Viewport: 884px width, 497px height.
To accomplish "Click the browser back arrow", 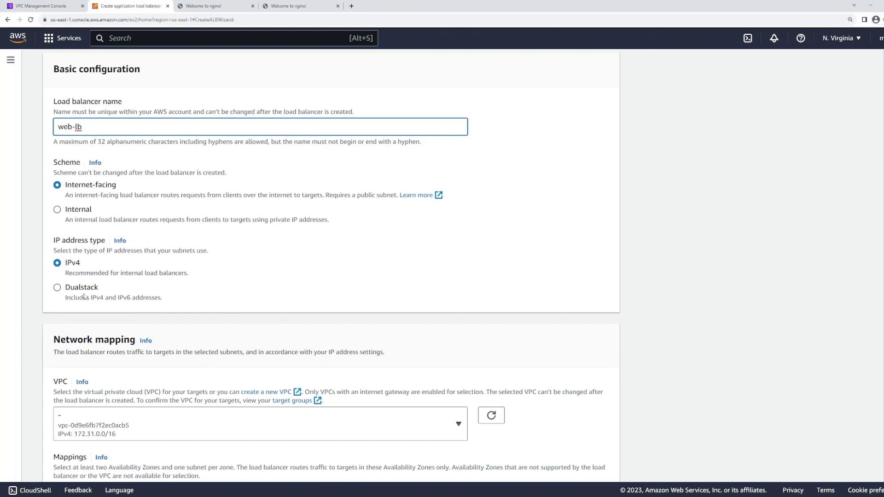I will (8, 19).
